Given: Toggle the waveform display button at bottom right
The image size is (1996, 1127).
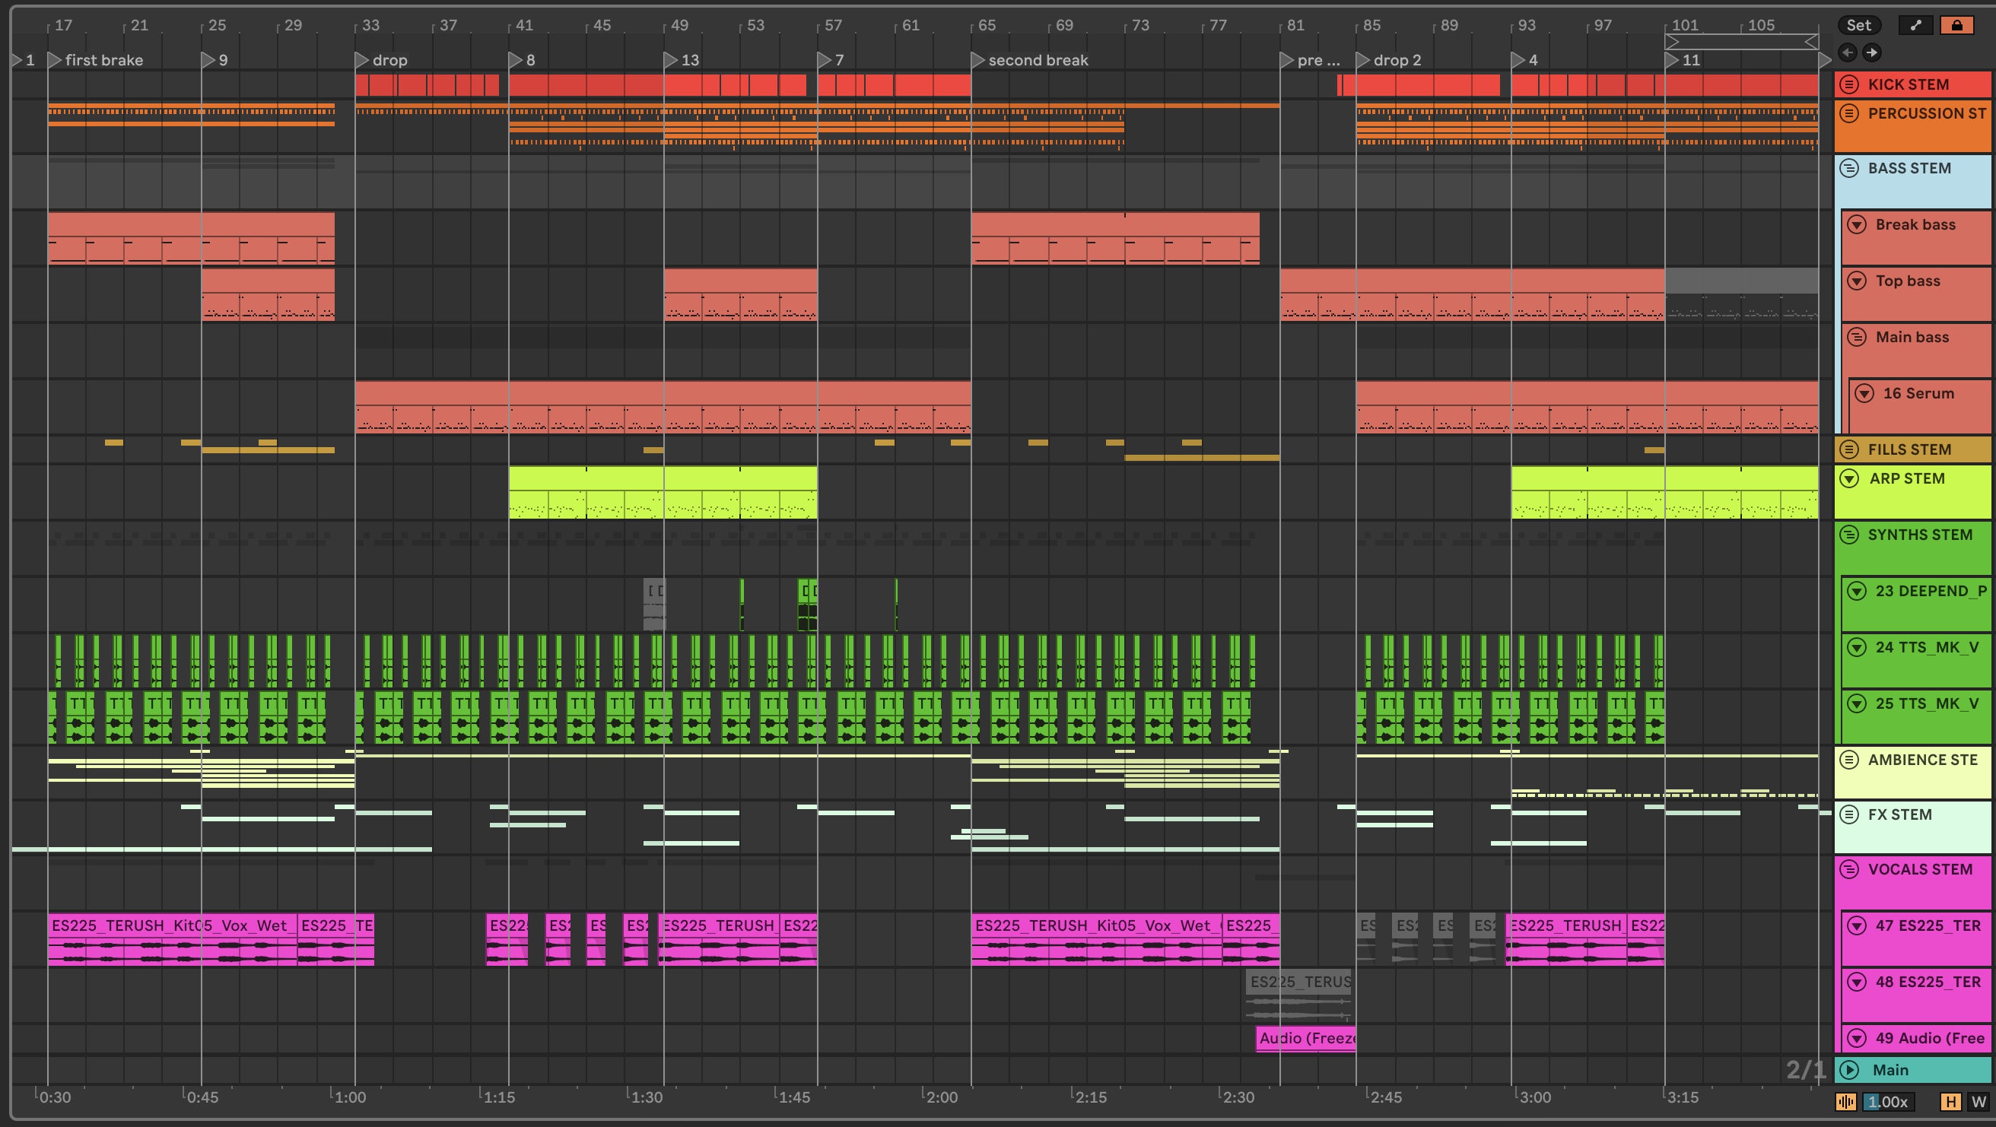Looking at the screenshot, I should point(1845,1101).
